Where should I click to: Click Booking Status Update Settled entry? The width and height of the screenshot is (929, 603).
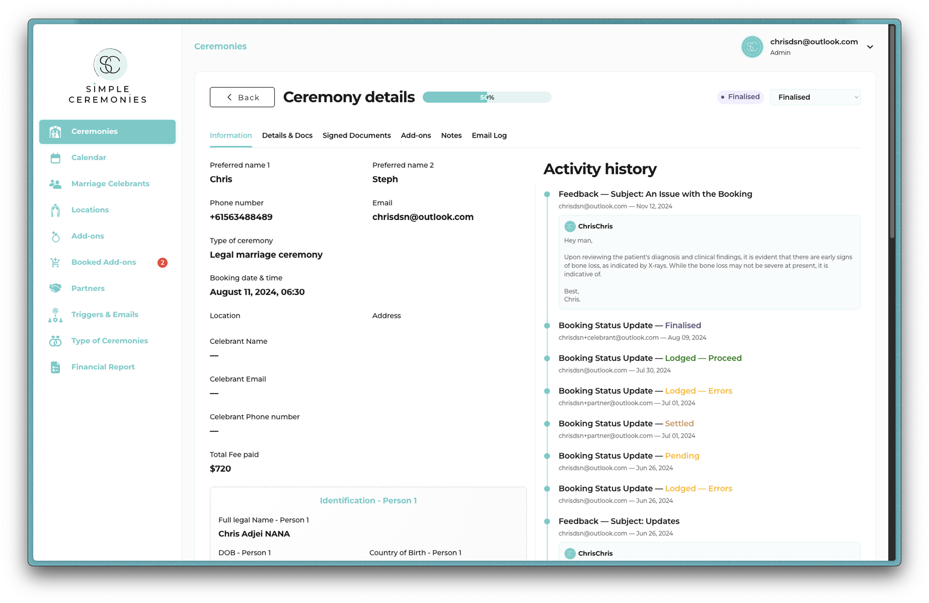point(626,423)
